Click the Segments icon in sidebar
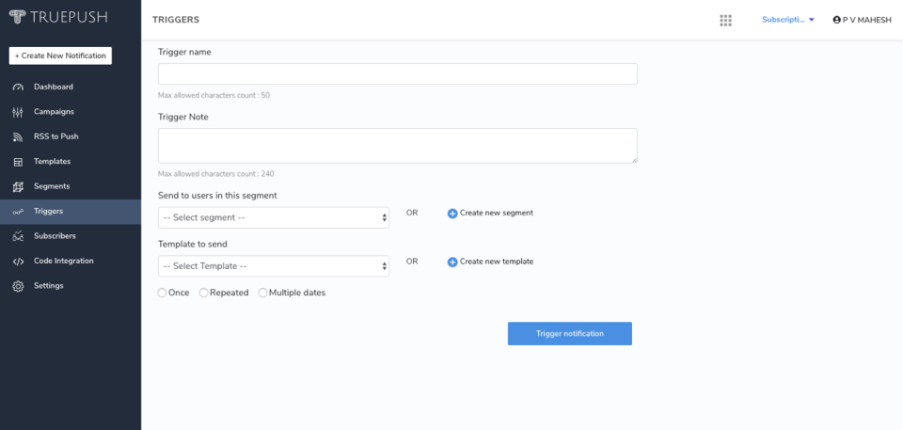 (x=18, y=186)
